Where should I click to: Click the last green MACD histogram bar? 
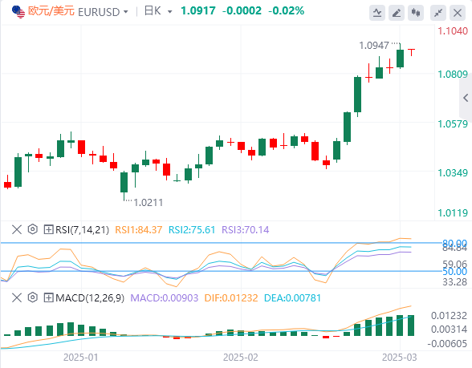[x=411, y=326]
